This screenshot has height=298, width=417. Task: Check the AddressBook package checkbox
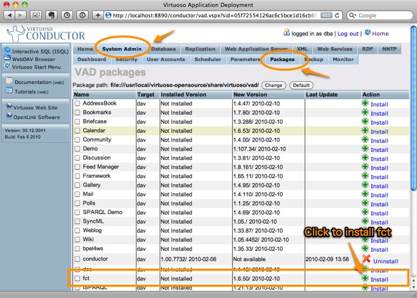tap(77, 104)
